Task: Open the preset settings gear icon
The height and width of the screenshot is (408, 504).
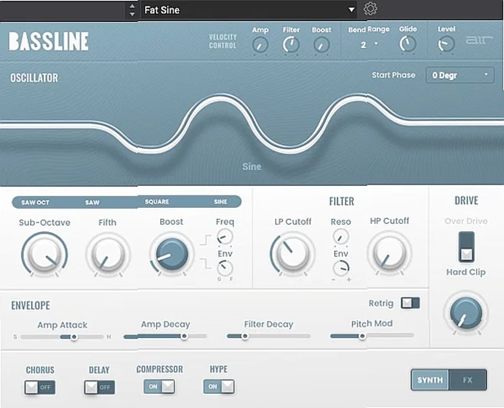Action: click(371, 8)
